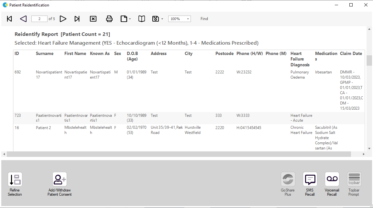Screen dimensions: 373x208
Task: Click postcode 2220 cell
Action: point(220,128)
